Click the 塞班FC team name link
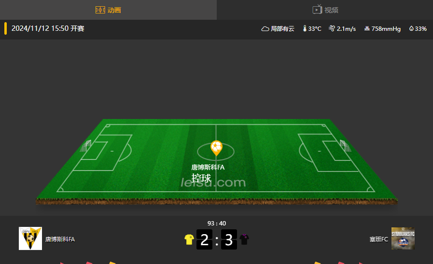This screenshot has height=264, width=433. point(378,239)
